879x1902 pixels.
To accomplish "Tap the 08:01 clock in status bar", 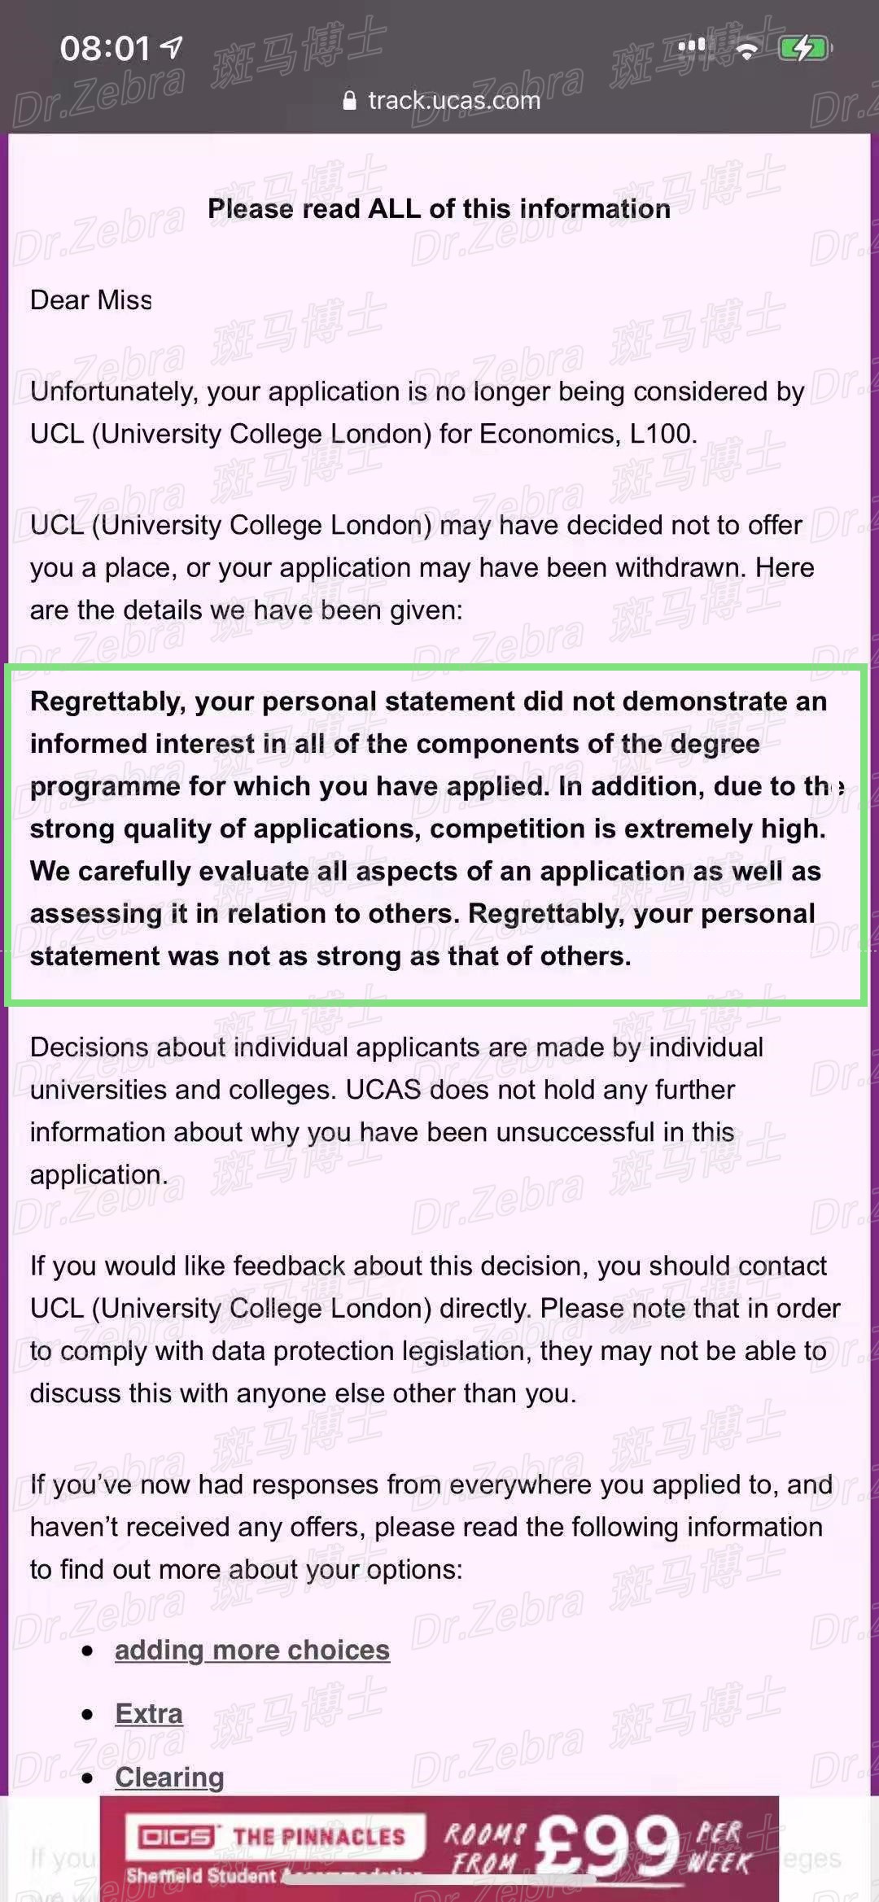I will [x=104, y=49].
